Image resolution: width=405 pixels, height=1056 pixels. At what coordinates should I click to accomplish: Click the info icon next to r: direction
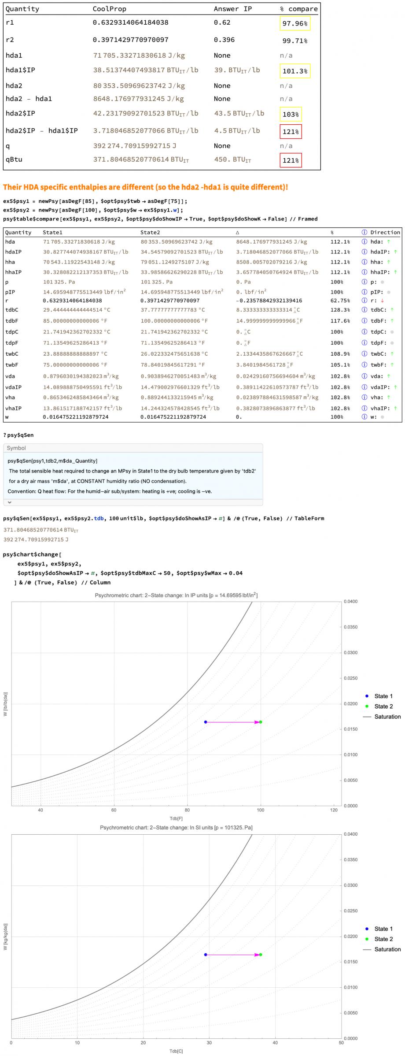click(x=364, y=301)
